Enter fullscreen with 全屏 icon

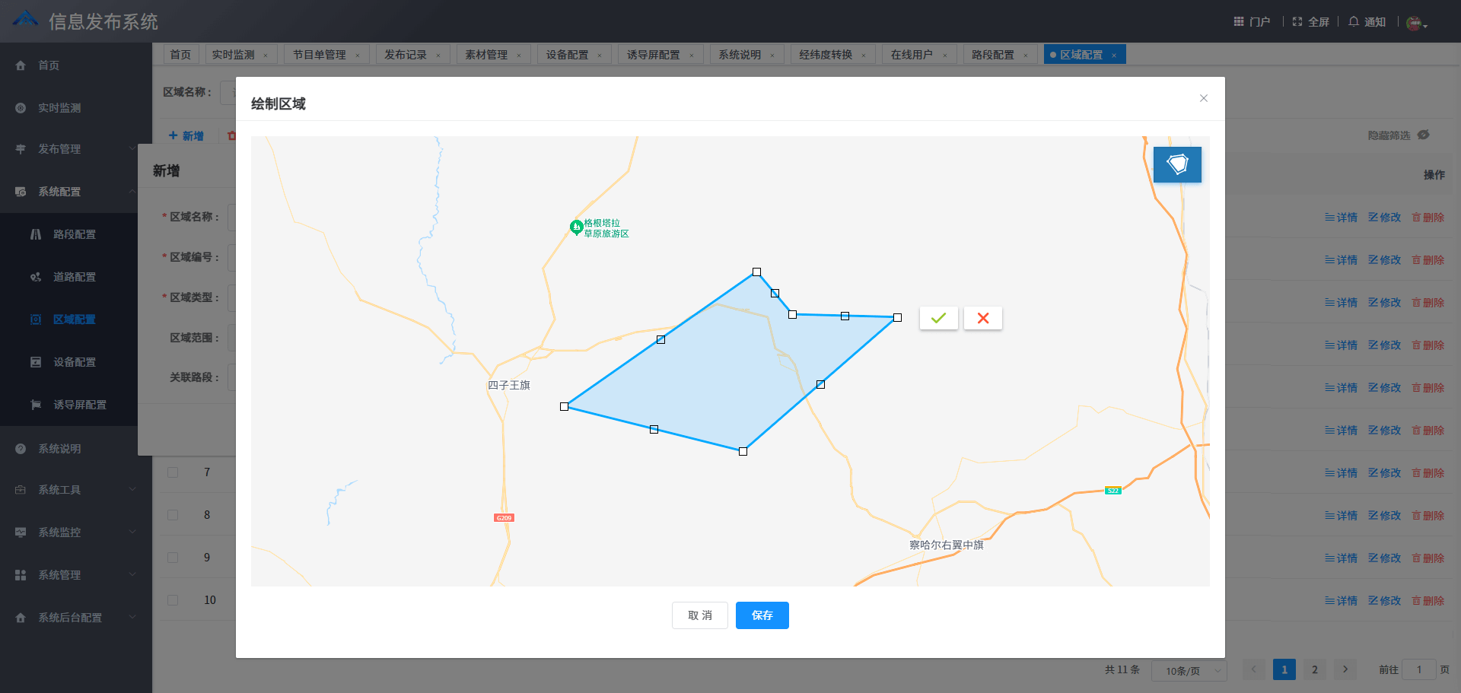(1297, 21)
